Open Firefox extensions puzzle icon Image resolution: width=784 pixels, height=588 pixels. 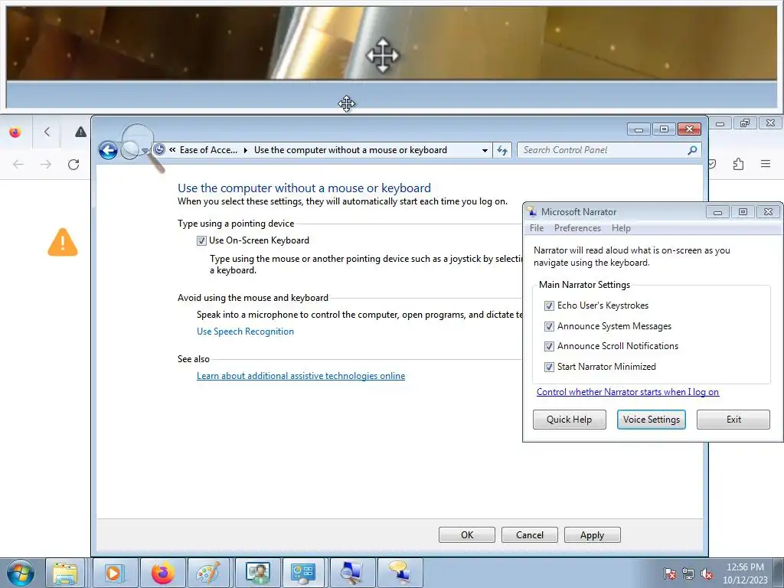tap(738, 164)
